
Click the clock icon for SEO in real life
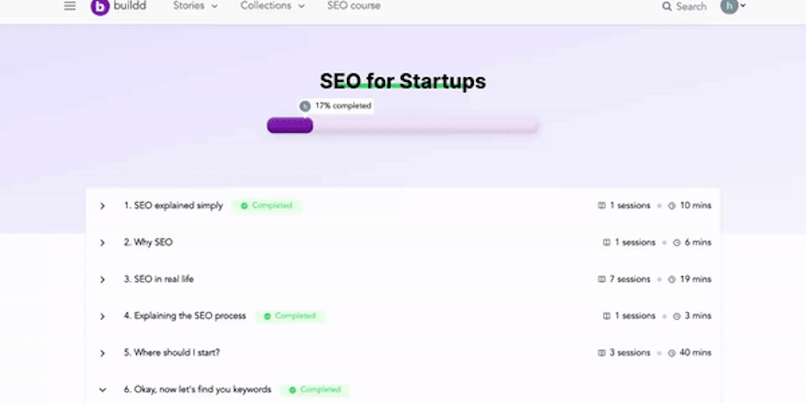point(672,279)
